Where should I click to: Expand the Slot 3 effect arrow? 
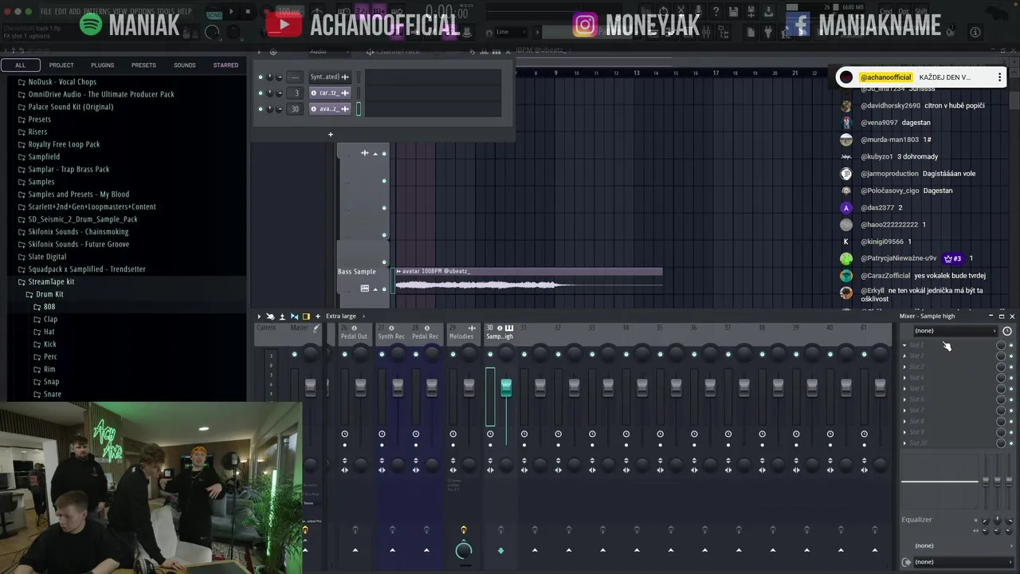[x=904, y=367]
